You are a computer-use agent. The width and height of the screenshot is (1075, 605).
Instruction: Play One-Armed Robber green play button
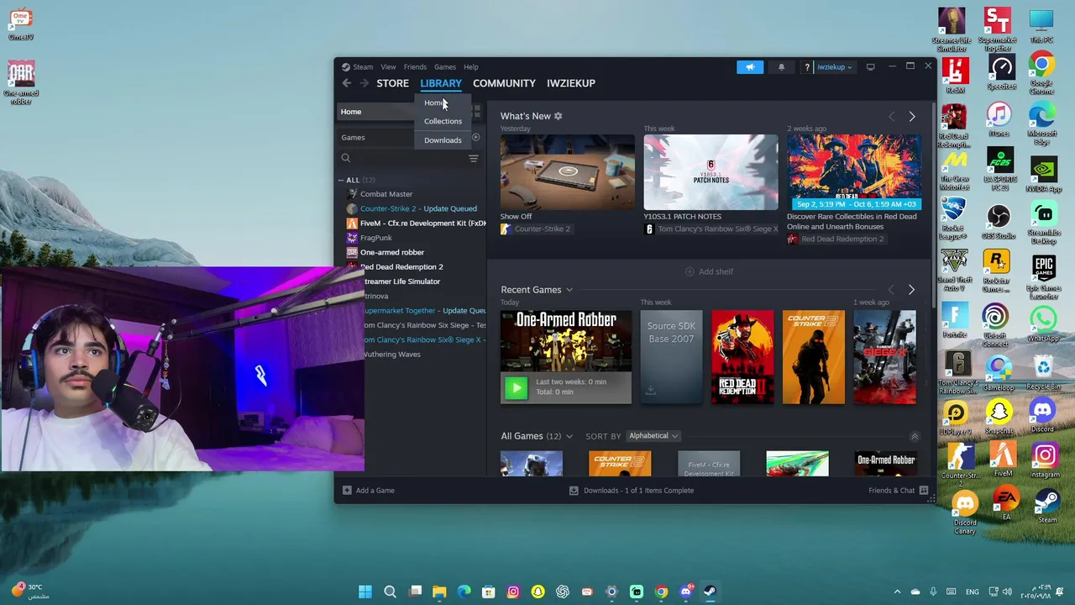(516, 387)
